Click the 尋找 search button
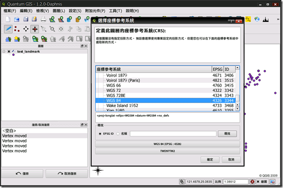The height and width of the screenshot is (188, 283). [227, 134]
